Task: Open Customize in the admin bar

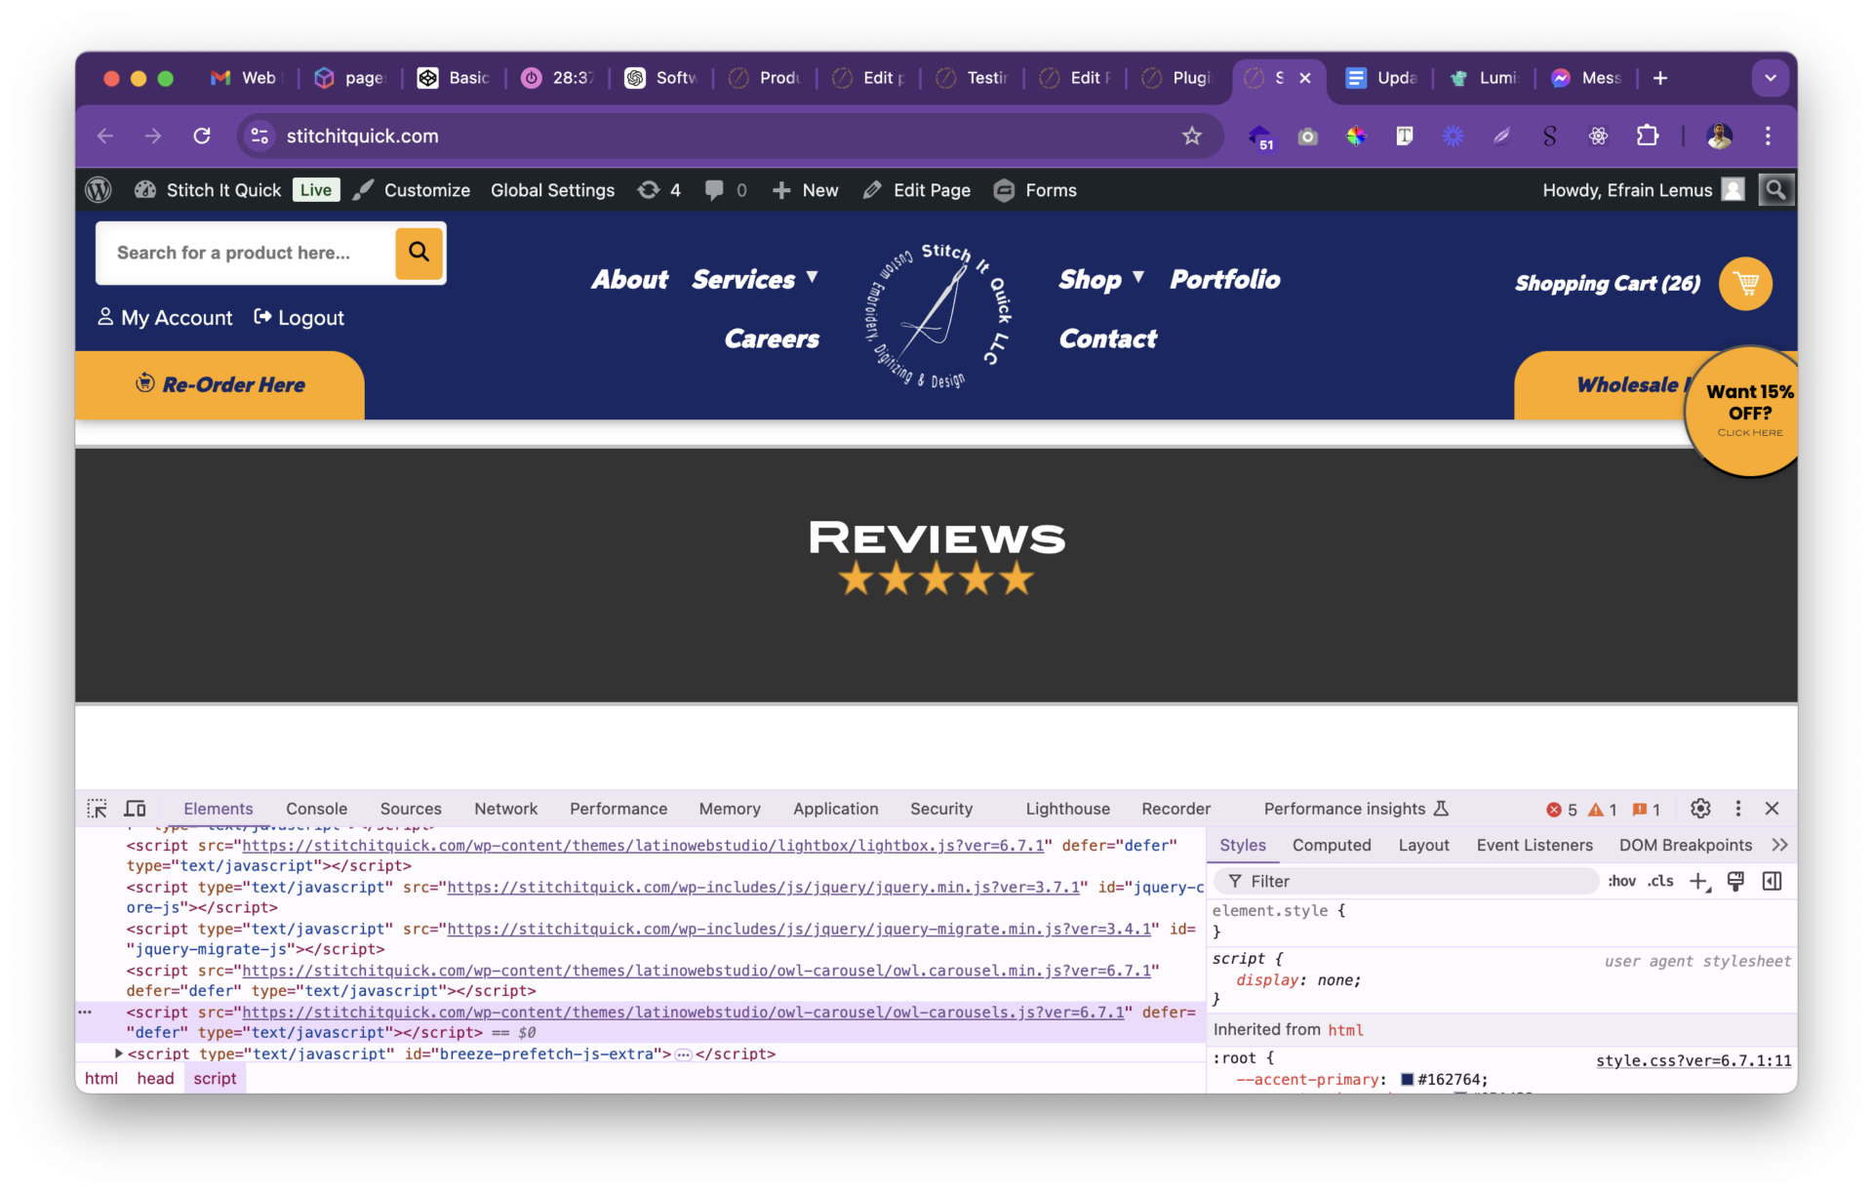Action: point(412,190)
